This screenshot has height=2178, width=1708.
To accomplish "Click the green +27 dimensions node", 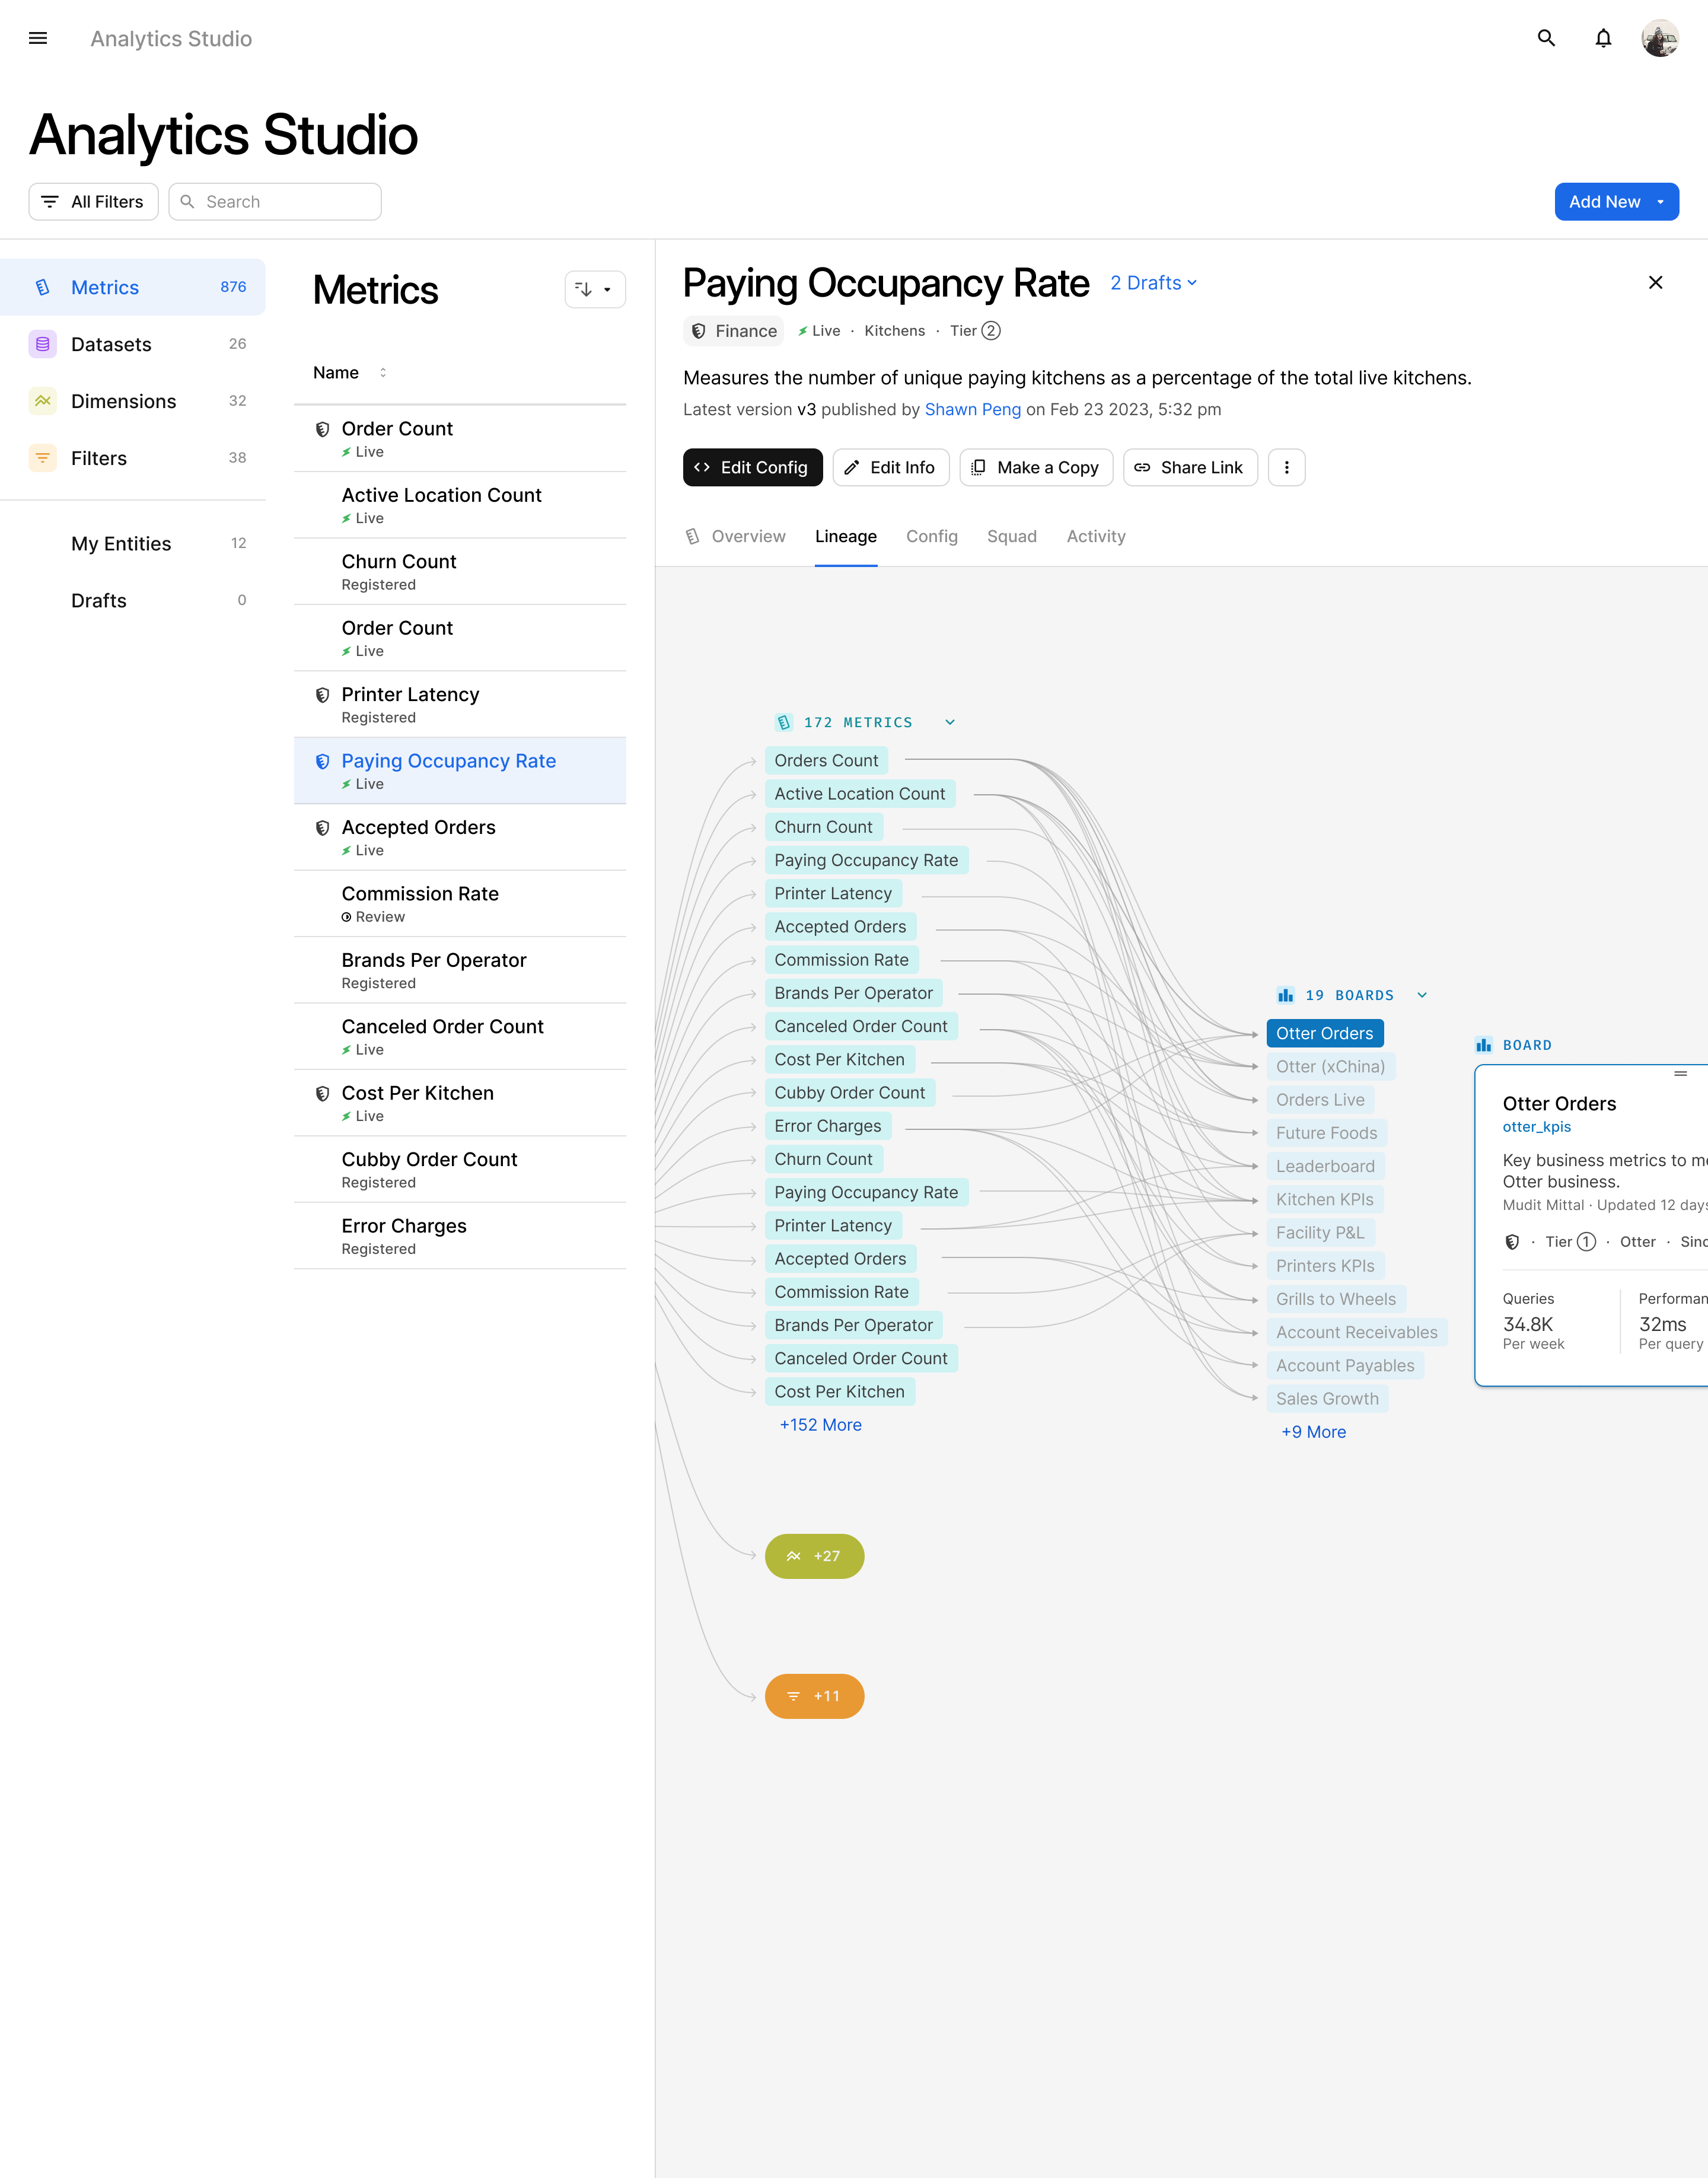I will click(x=814, y=1556).
